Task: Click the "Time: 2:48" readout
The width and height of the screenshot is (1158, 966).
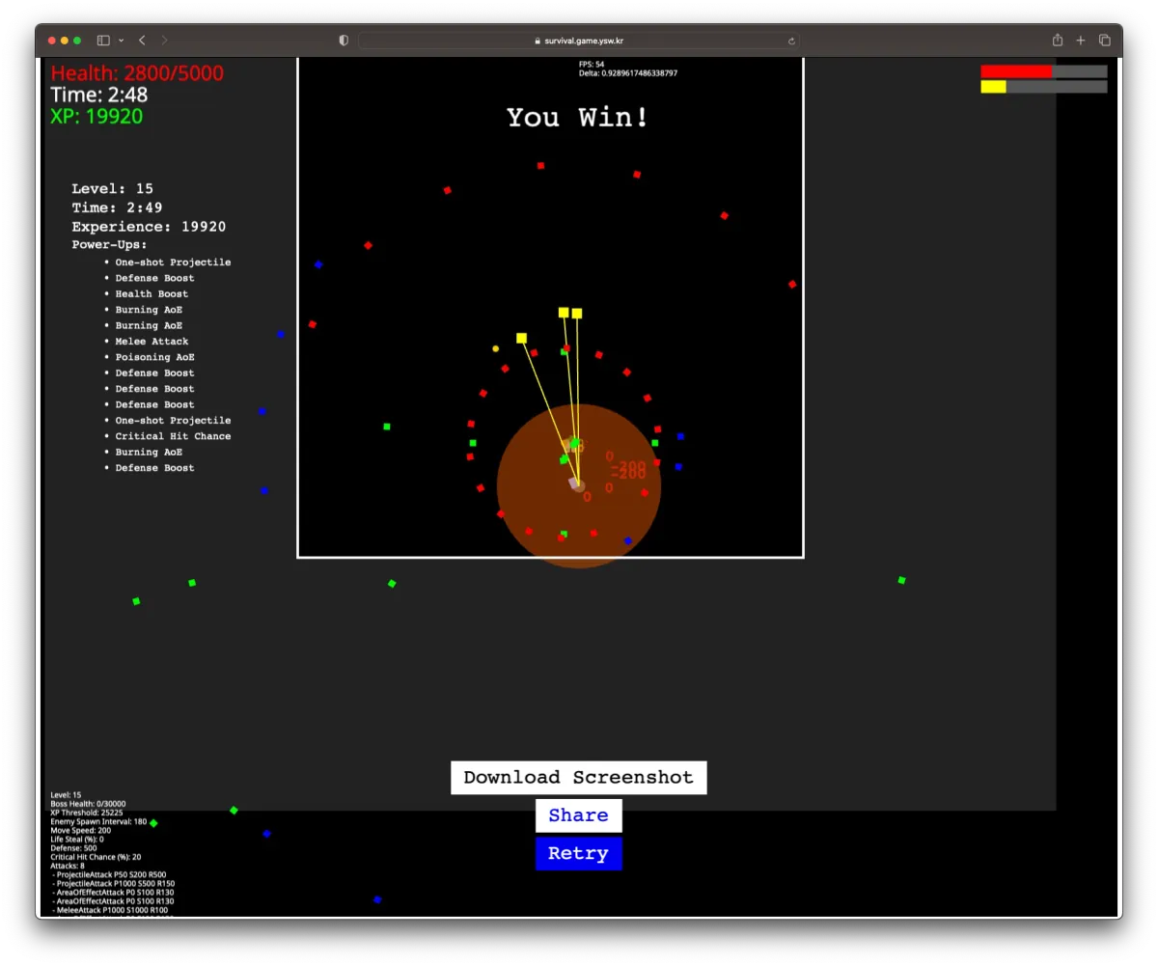Action: 99,95
